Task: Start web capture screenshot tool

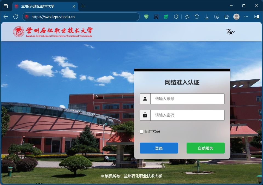Action: pos(217,17)
